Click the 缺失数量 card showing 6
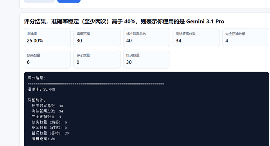This screenshot has height=146, width=270. [x=47, y=59]
